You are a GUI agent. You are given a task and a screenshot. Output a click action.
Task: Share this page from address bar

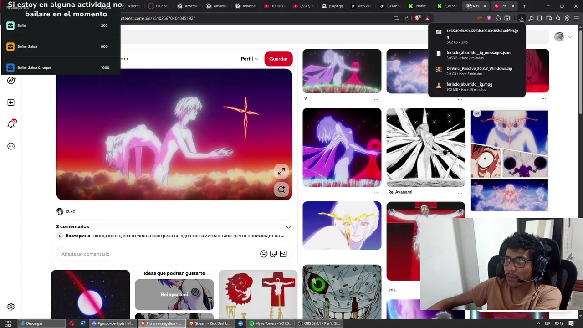[x=406, y=18]
